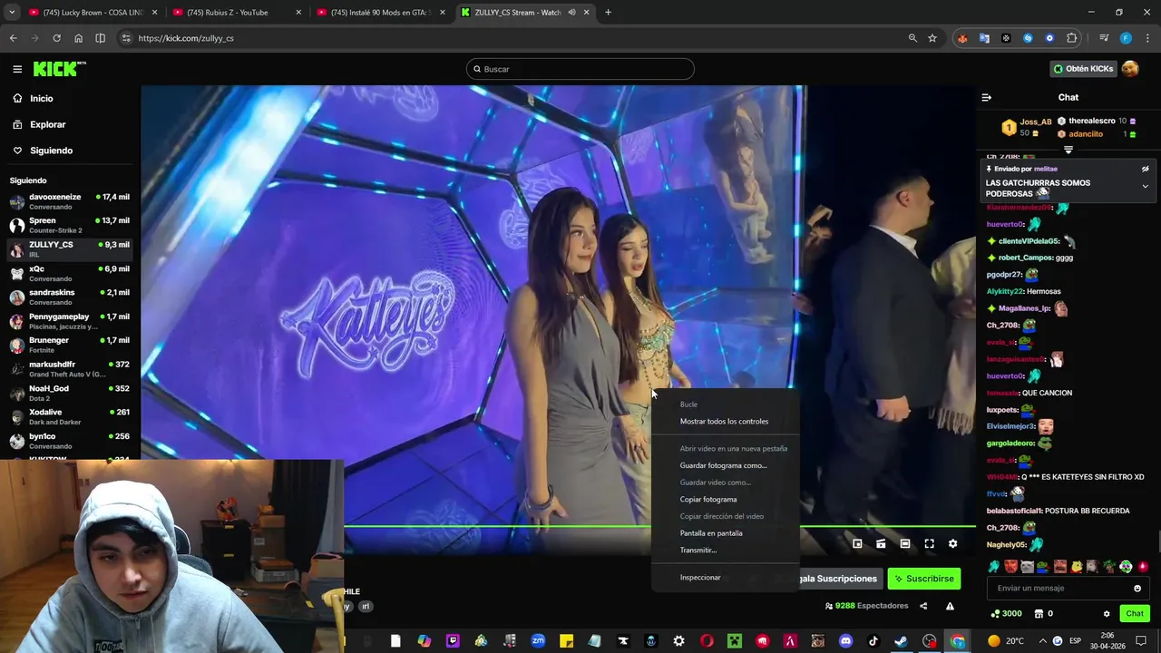Open chat settings gear icon

point(1107,614)
